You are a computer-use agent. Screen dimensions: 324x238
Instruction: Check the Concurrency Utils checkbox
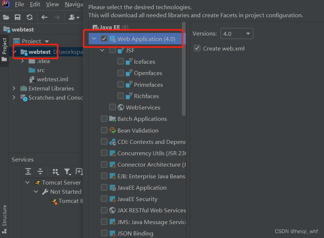[104, 153]
